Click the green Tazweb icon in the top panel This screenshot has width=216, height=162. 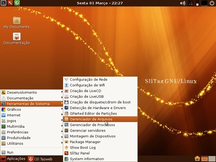tap(17, 3)
